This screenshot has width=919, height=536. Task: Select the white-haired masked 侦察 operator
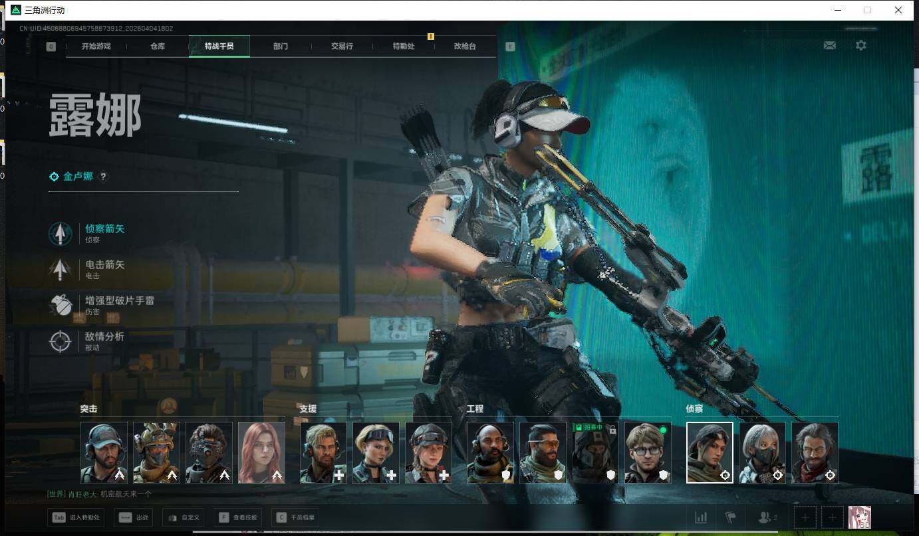(x=762, y=452)
